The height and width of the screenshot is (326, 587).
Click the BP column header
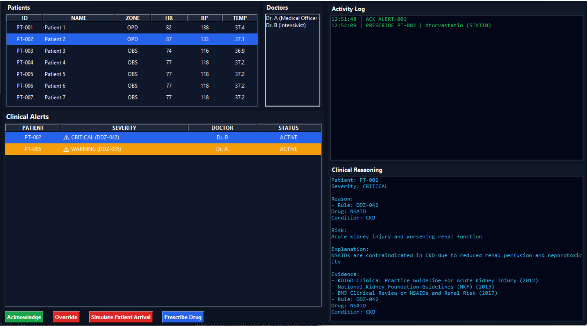pyautogui.click(x=205, y=18)
